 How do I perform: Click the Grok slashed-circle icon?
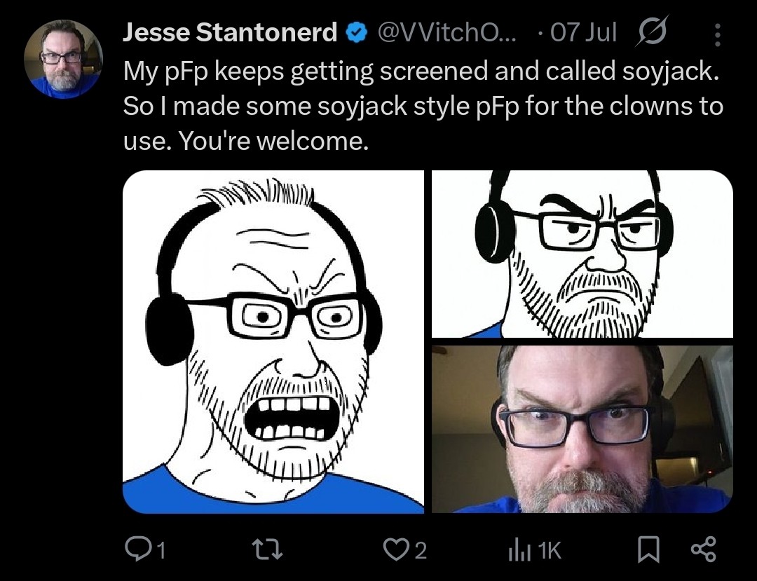652,32
